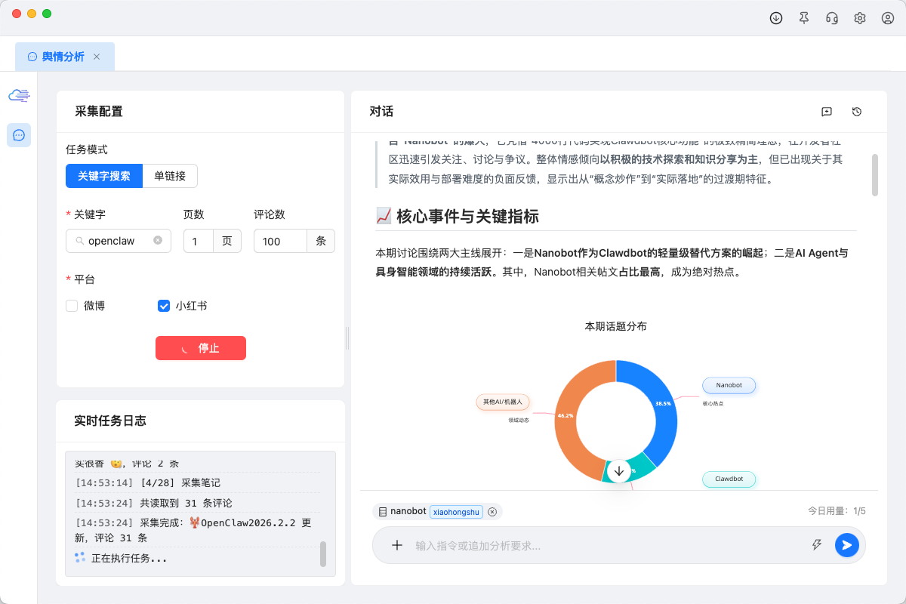Open customer support headset icon

[832, 18]
